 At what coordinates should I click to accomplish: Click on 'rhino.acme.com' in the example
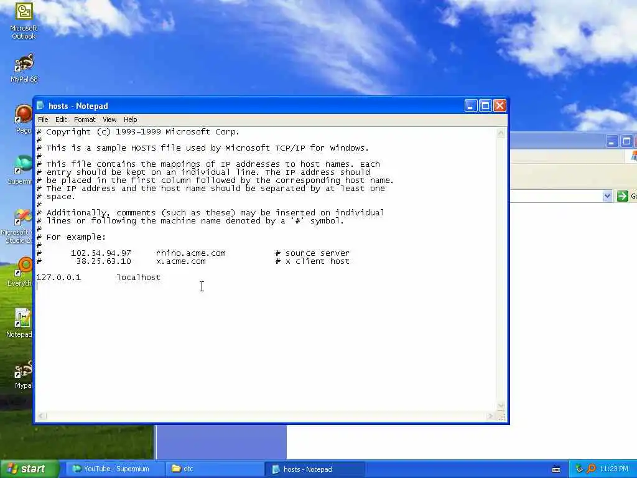point(190,253)
